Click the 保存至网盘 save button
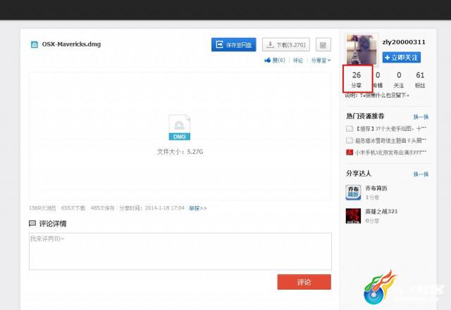451x310 pixels. click(x=233, y=45)
